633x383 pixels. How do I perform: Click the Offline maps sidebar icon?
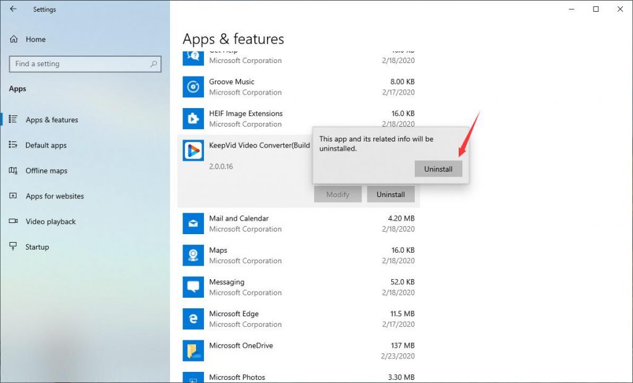(13, 170)
